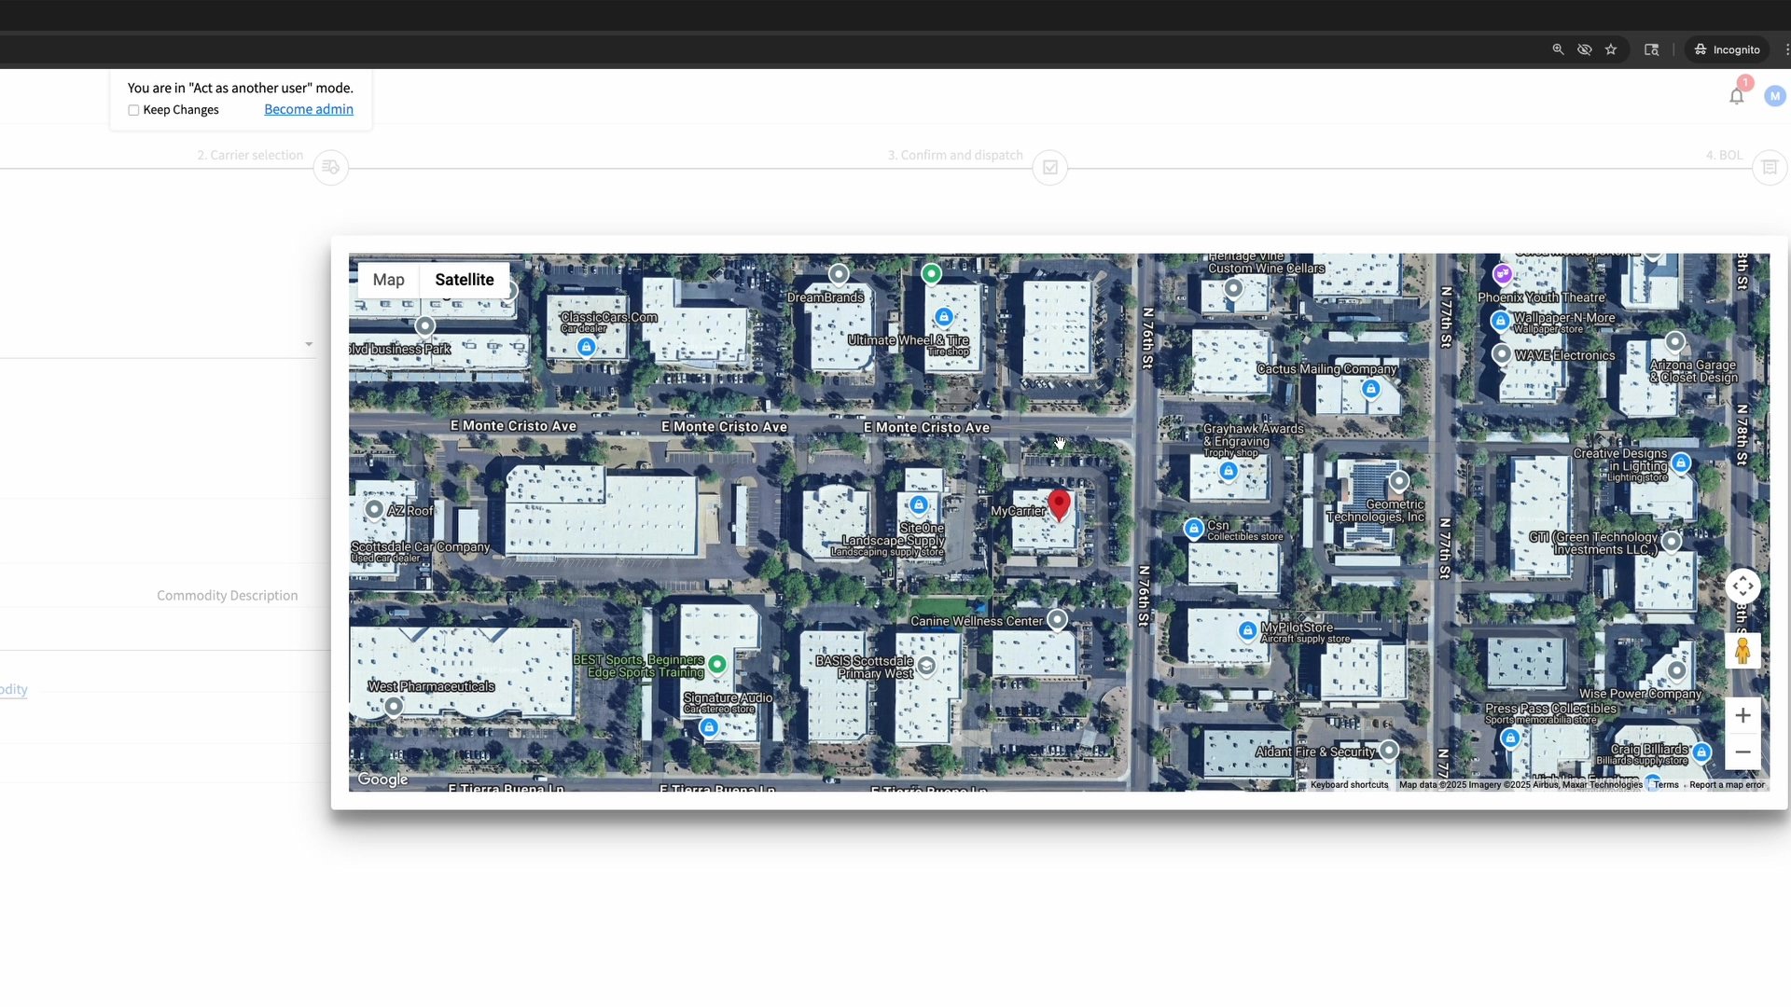Image resolution: width=1791 pixels, height=1007 pixels.
Task: Zoom out the map with minus
Action: pyautogui.click(x=1742, y=752)
